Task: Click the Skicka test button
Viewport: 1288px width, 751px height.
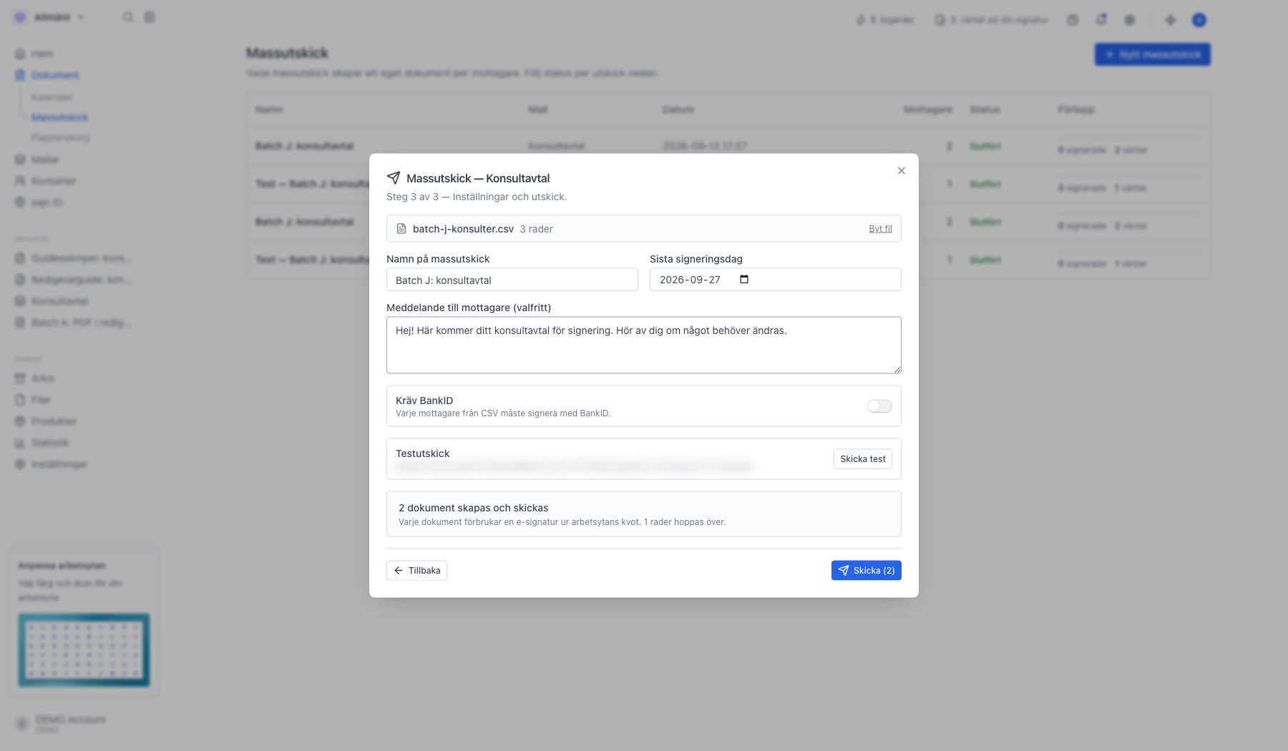Action: tap(863, 459)
